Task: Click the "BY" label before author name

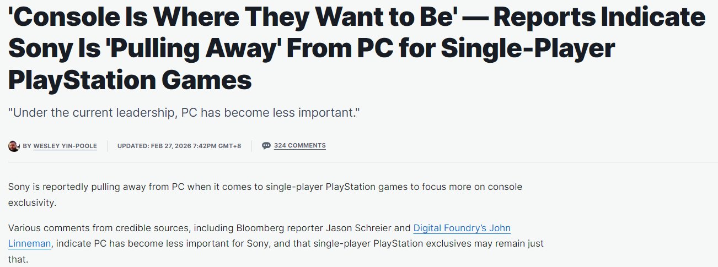Action: 27,146
